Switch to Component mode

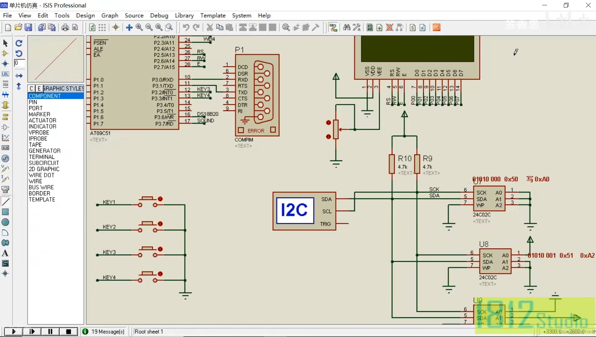5,53
